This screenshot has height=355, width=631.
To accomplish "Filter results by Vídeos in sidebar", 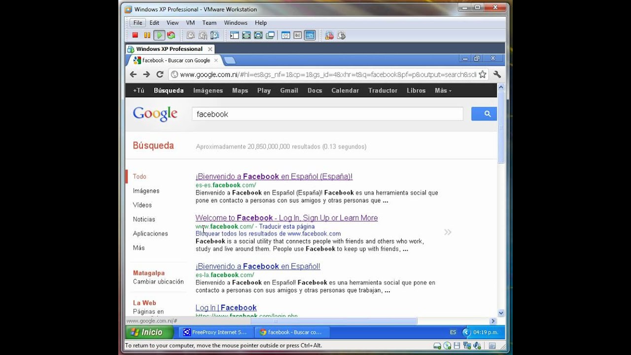I will coord(142,205).
